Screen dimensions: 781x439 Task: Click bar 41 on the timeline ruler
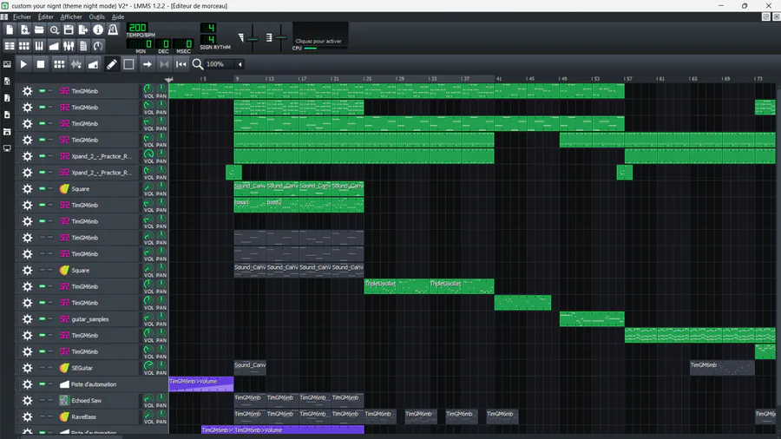click(x=499, y=79)
